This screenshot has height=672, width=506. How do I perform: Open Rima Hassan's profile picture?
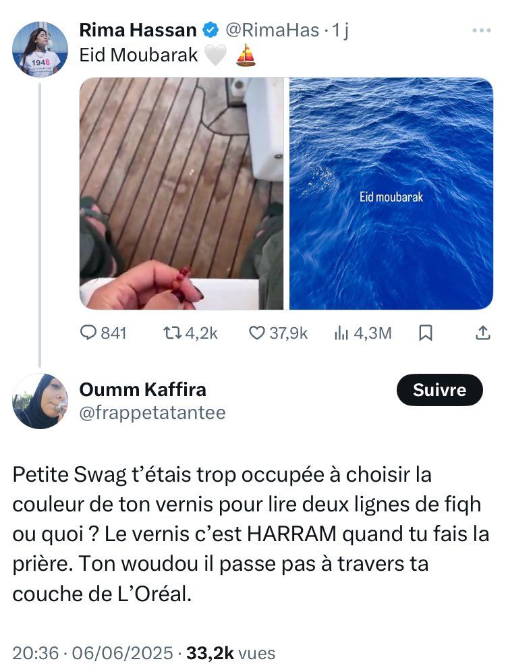coord(40,49)
